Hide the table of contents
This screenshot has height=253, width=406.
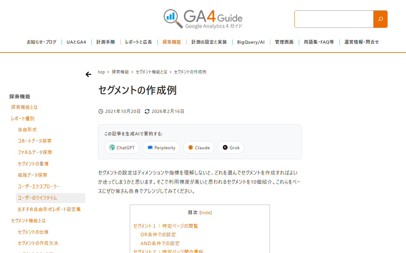point(206,213)
